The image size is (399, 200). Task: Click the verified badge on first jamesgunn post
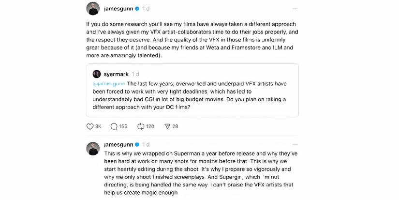[x=137, y=9]
